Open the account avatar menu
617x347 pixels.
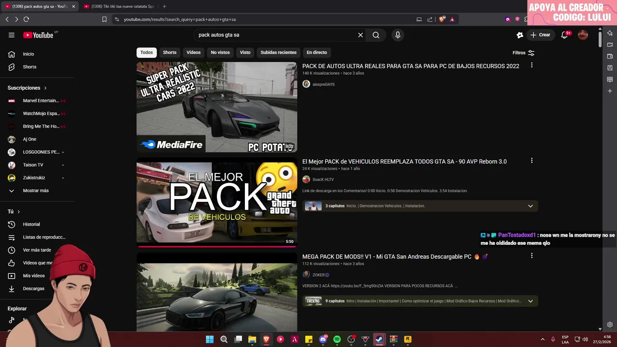583,35
